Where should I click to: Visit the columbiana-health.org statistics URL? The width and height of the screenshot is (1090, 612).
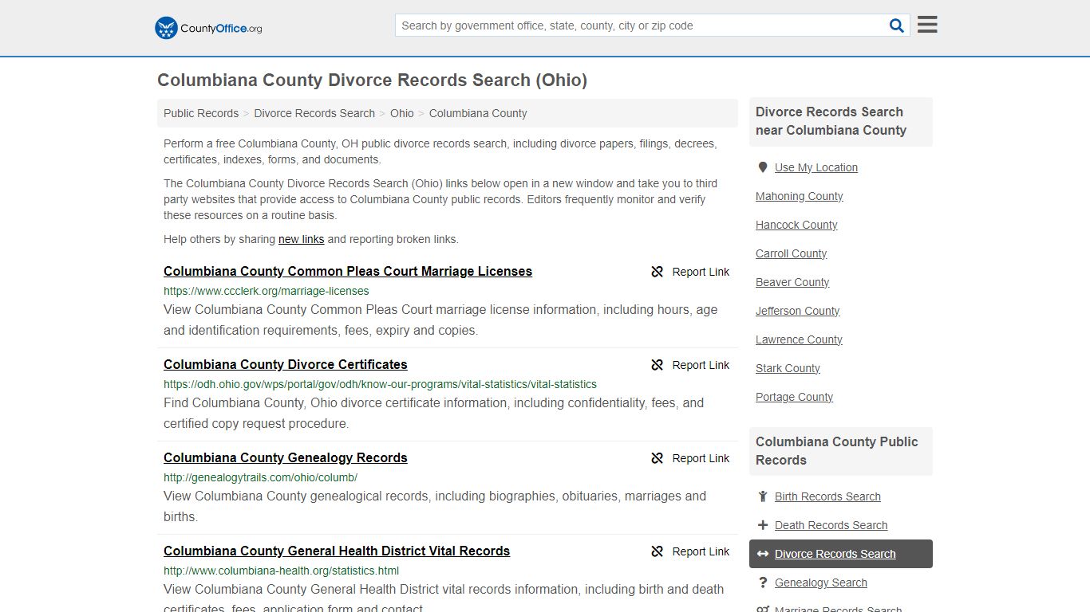coord(281,571)
